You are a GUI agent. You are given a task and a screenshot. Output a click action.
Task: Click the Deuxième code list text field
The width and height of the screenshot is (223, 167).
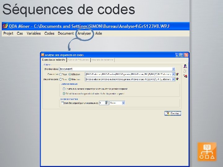pyautogui.click(x=129, y=79)
